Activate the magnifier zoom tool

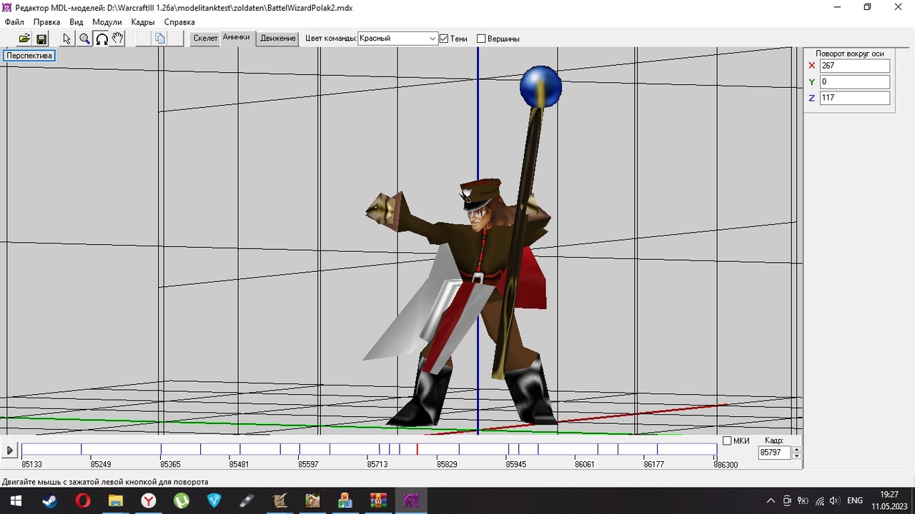pos(84,39)
